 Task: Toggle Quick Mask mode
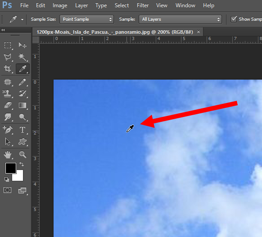pos(8,190)
